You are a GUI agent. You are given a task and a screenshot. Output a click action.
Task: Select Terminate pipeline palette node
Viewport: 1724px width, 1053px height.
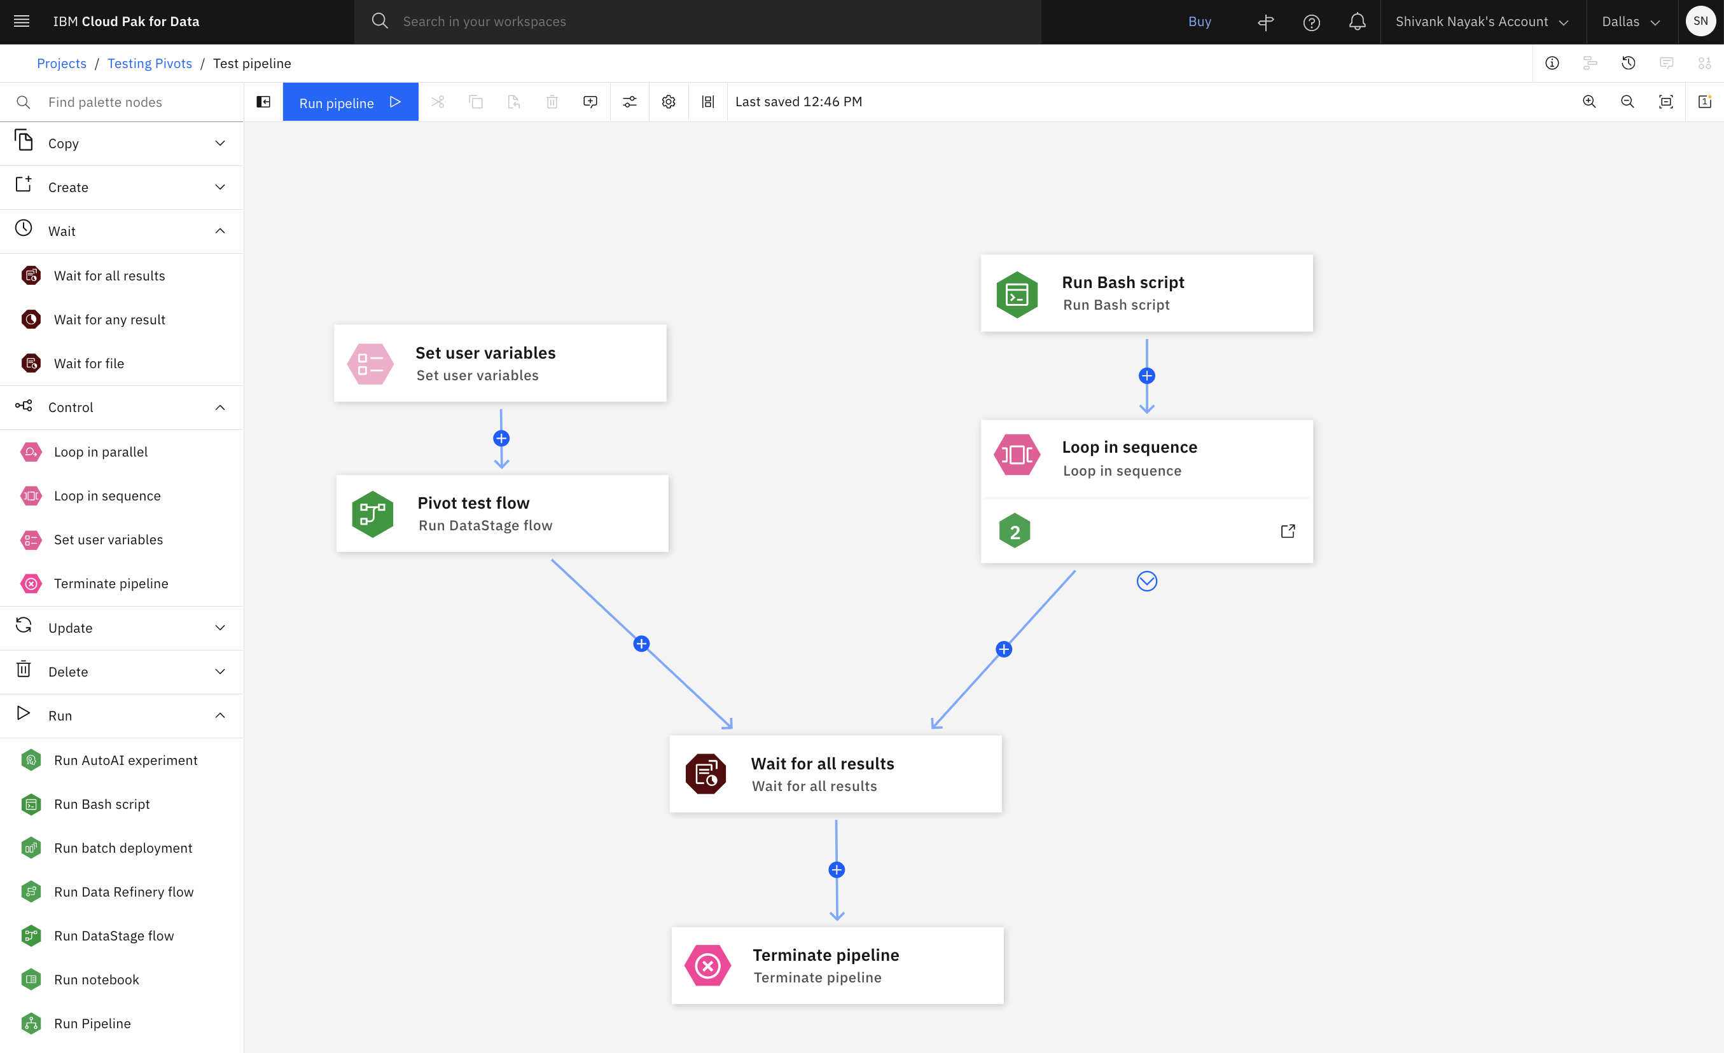(122, 584)
